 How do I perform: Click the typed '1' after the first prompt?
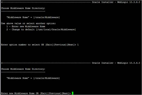coord(78,45)
